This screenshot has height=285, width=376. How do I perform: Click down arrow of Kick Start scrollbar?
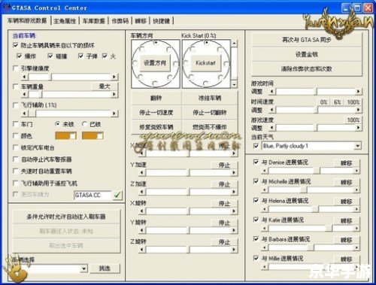(234, 84)
